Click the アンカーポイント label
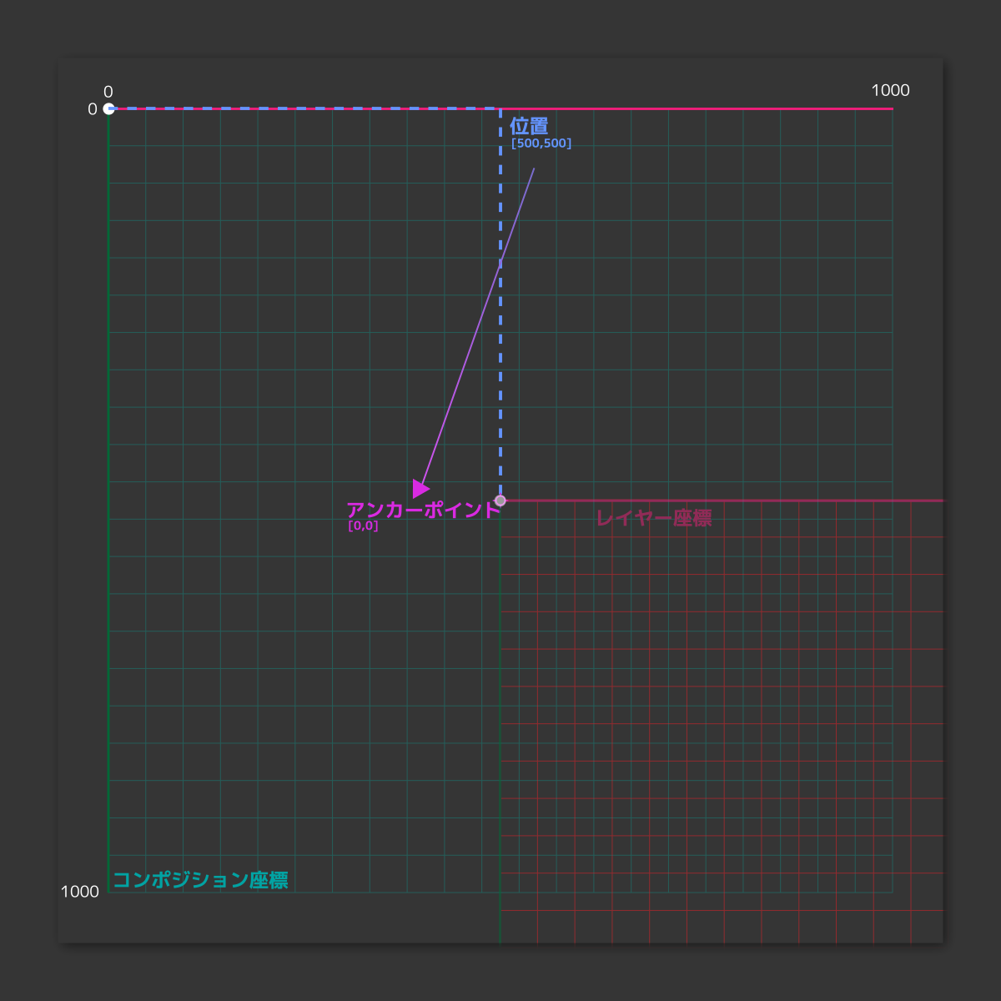Viewport: 1001px width, 1001px height. point(423,510)
